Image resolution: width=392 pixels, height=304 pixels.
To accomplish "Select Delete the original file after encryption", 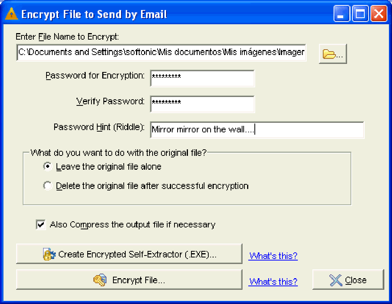I will tap(48, 186).
